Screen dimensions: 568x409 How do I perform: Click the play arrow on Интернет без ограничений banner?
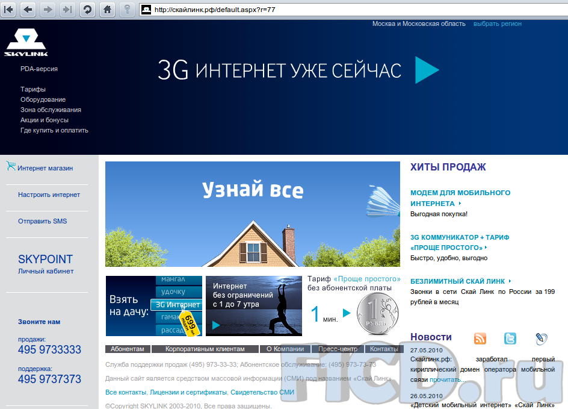coord(216,325)
